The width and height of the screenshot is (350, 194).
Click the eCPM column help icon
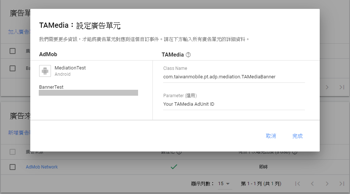pyautogui.click(x=295, y=152)
